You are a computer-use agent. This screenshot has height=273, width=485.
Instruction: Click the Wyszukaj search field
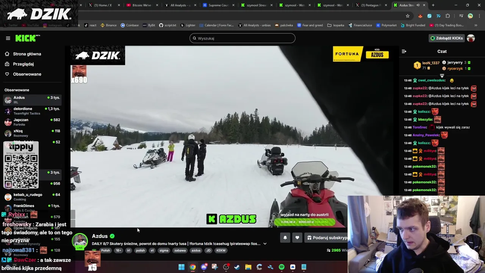tap(242, 38)
